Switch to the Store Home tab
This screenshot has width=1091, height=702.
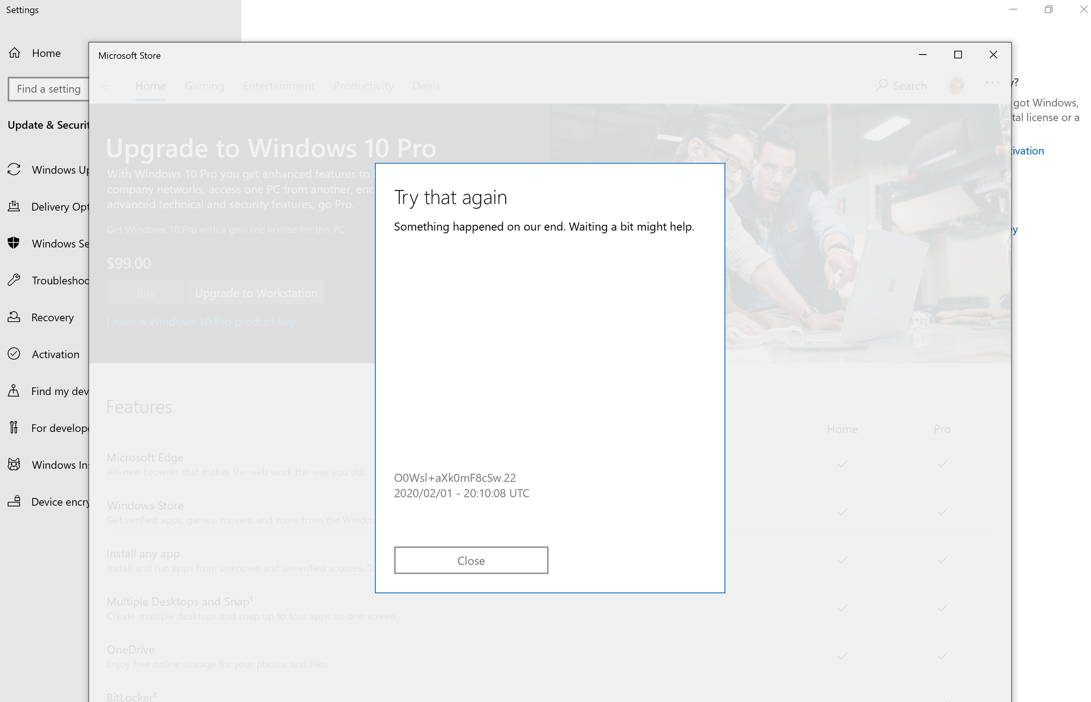click(x=151, y=86)
